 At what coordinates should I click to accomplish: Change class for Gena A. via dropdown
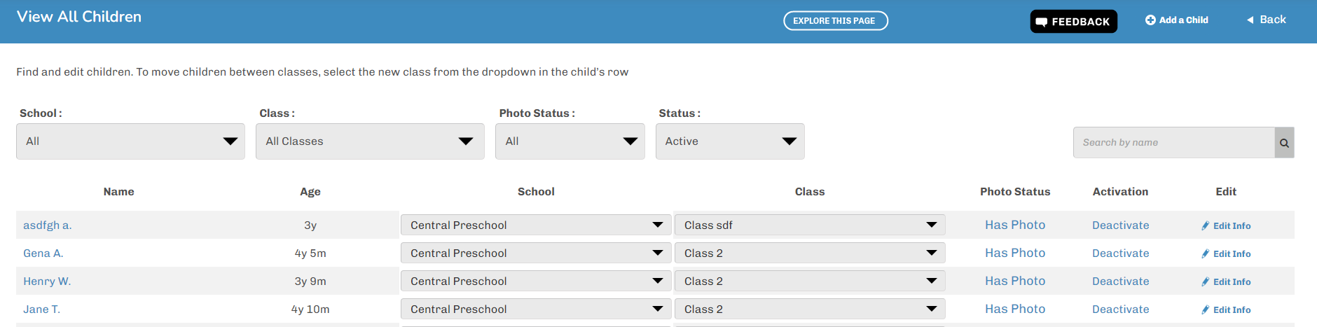coord(809,253)
